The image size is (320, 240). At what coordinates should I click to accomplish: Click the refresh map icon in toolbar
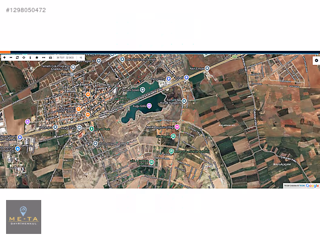(x=18, y=58)
